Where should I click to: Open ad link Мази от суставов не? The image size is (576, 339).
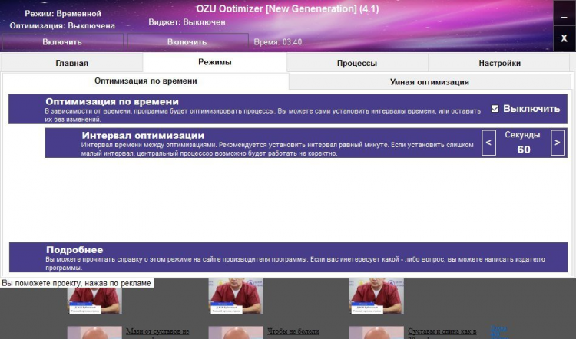[157, 331]
